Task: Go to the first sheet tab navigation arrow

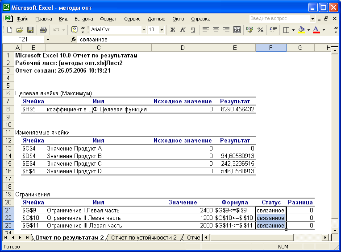Action: click(x=5, y=238)
